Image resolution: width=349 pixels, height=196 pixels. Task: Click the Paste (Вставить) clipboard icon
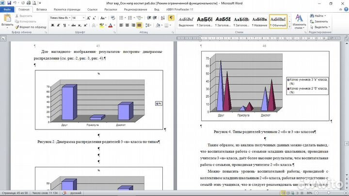[7, 19]
